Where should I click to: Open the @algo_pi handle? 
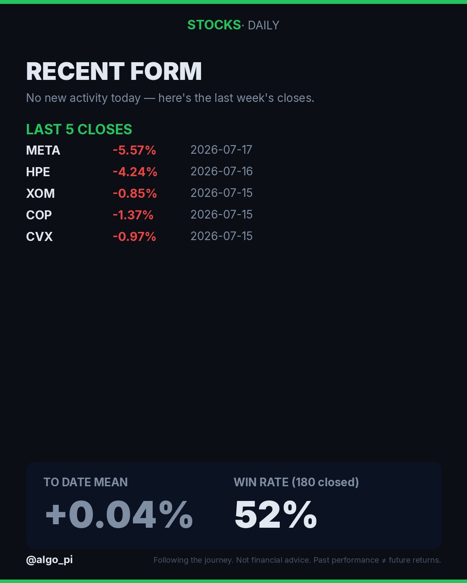point(49,560)
